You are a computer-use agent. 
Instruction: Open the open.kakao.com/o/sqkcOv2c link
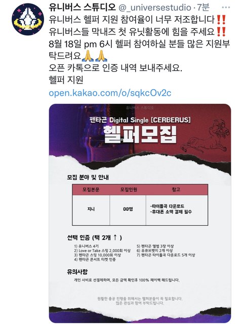(110, 93)
